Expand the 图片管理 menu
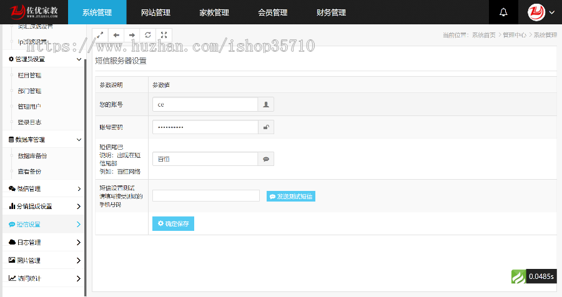Screen dimensions: 562x297 coord(43,260)
